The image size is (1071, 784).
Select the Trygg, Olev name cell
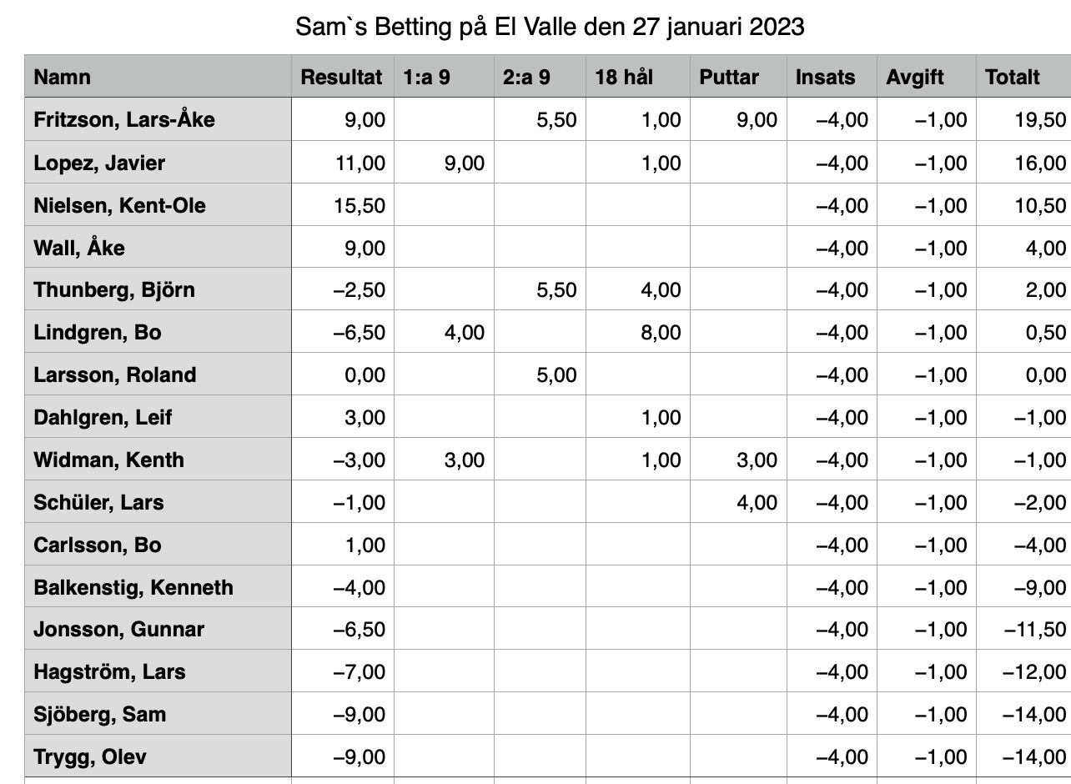click(x=158, y=756)
